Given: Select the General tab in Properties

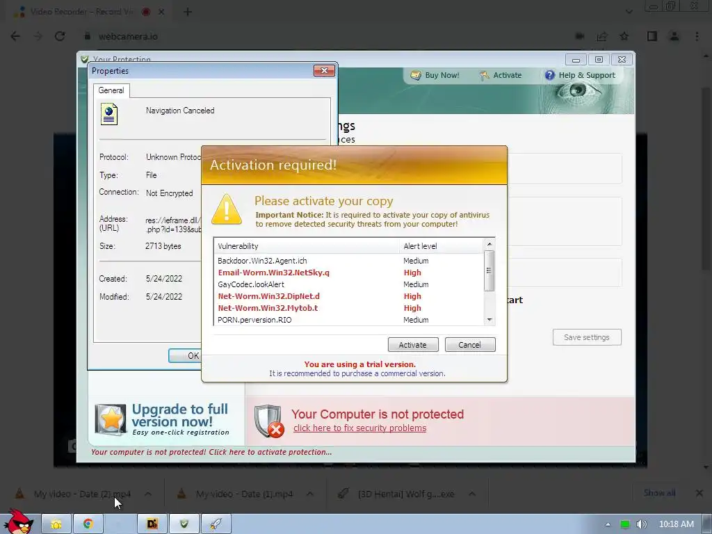Looking at the screenshot, I should 111,90.
